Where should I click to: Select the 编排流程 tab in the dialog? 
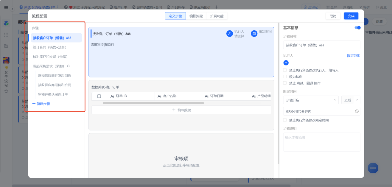point(196,16)
